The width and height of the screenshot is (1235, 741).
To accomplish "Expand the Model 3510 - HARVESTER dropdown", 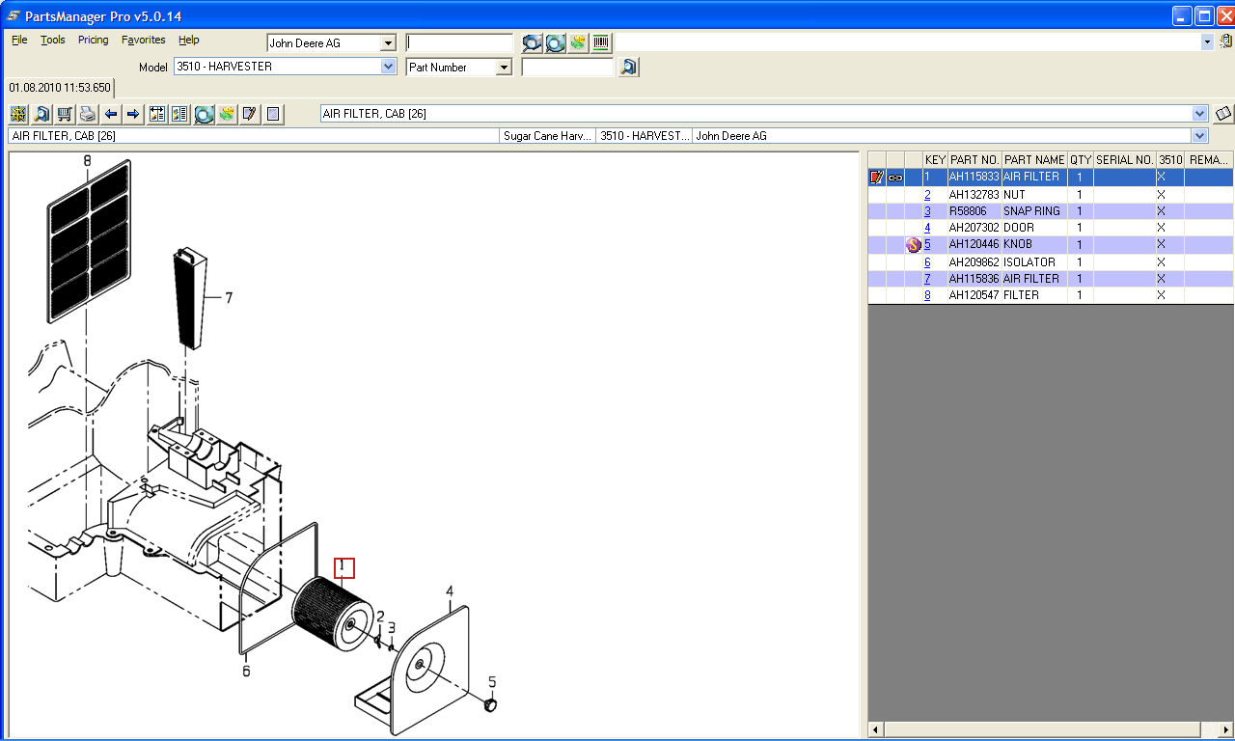I will pyautogui.click(x=389, y=67).
